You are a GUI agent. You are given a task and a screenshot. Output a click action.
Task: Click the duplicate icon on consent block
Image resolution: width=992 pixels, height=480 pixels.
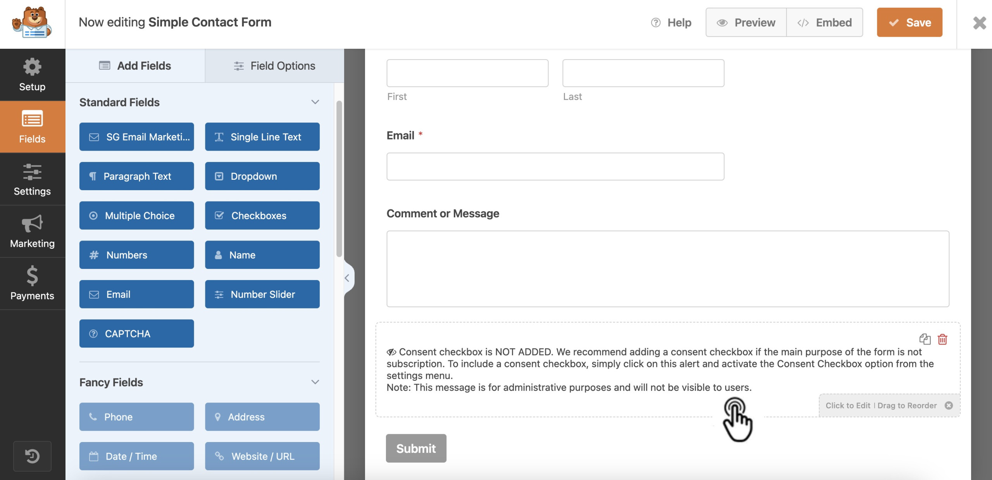pos(925,339)
